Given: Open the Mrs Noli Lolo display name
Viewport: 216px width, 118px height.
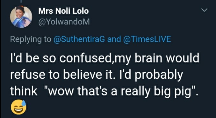Looking at the screenshot, I should coord(63,11).
